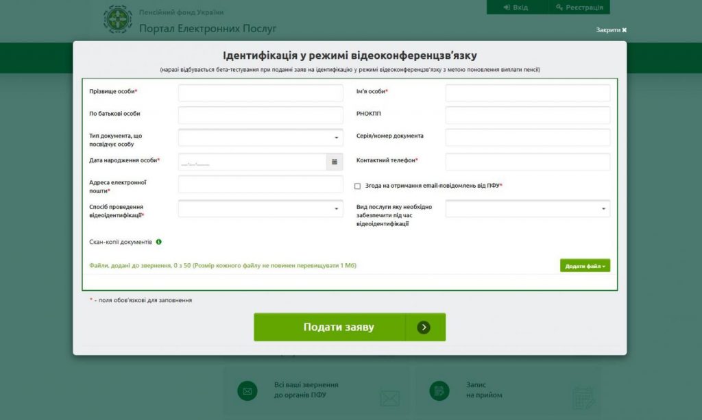The width and height of the screenshot is (702, 420).
Task: Click inside the Прізвище особи input field
Action: (x=260, y=92)
